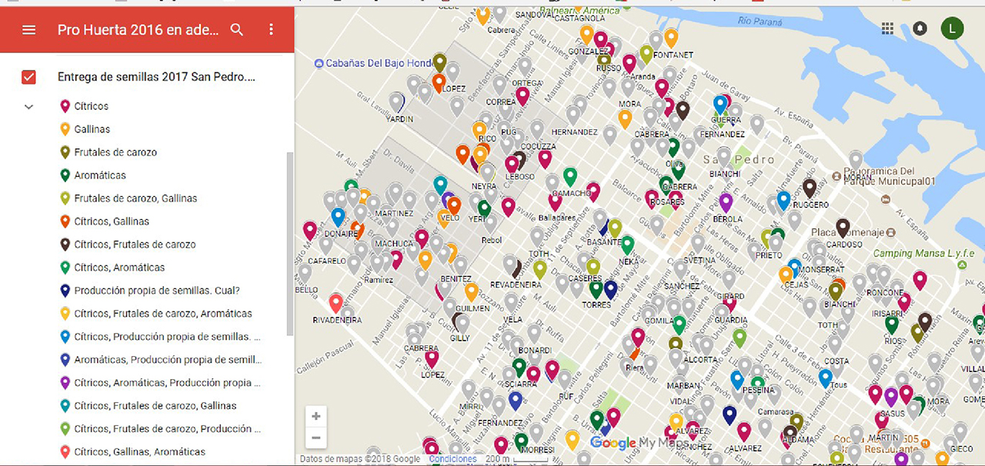985x466 pixels.
Task: Click the Google My Maps logo
Action: pos(629,443)
